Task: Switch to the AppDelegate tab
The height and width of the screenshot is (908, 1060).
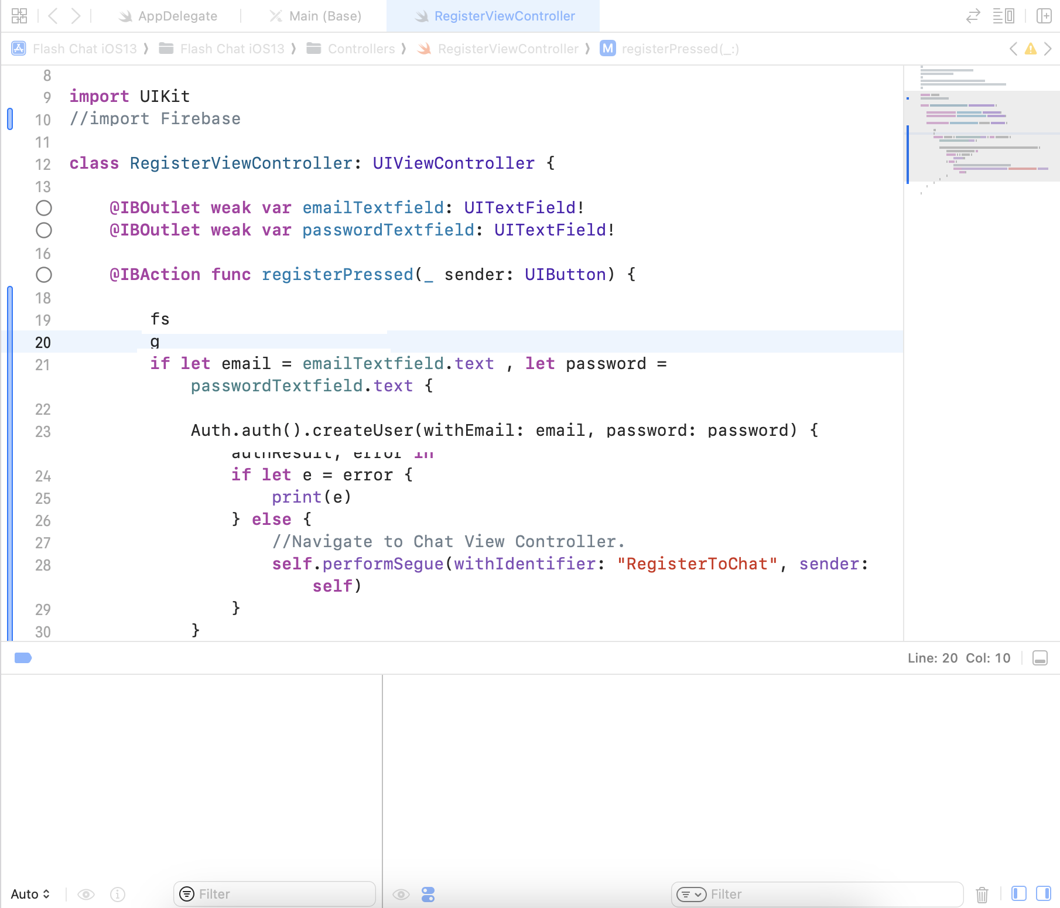Action: [x=169, y=16]
